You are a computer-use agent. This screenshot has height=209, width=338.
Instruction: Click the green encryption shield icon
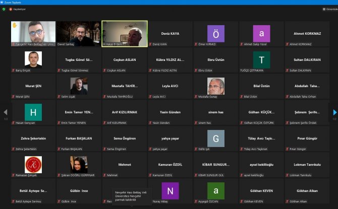point(4,9)
